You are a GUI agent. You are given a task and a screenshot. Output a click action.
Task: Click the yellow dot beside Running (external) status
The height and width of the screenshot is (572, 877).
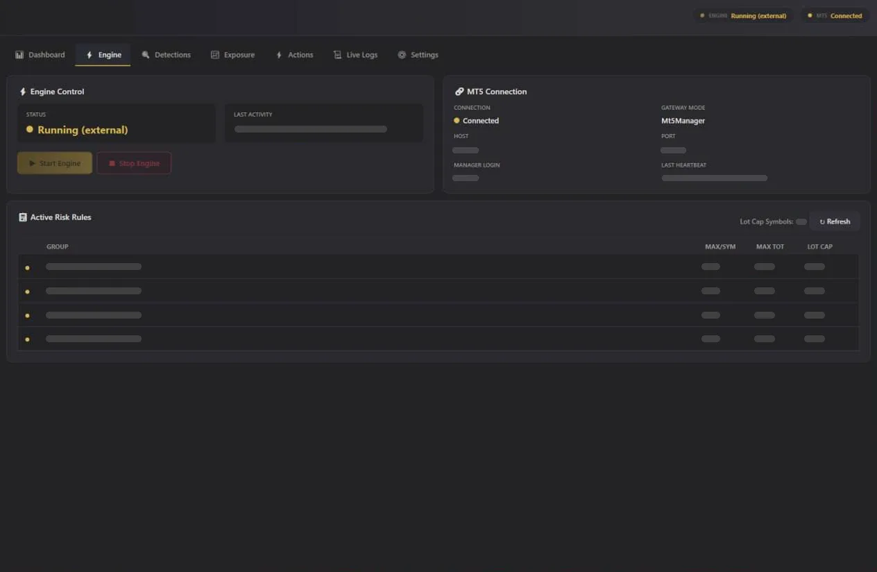(x=30, y=129)
